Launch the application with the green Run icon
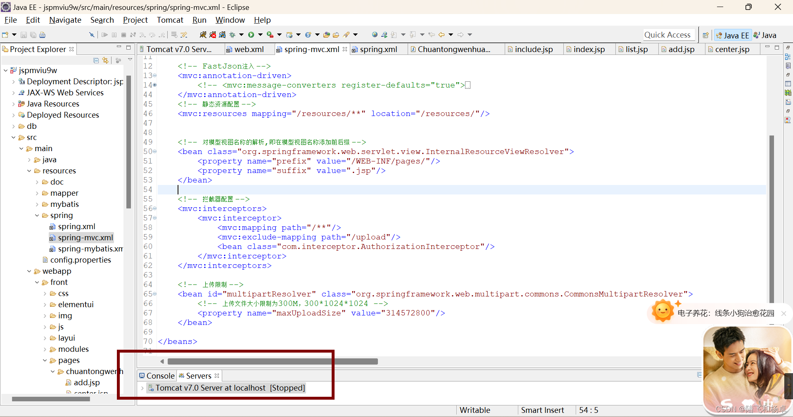This screenshot has height=417, width=793. (252, 35)
